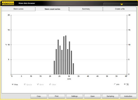Viewport: 138px width, 100px height.
Task: Open the Summary tab
Action: (x=86, y=9)
